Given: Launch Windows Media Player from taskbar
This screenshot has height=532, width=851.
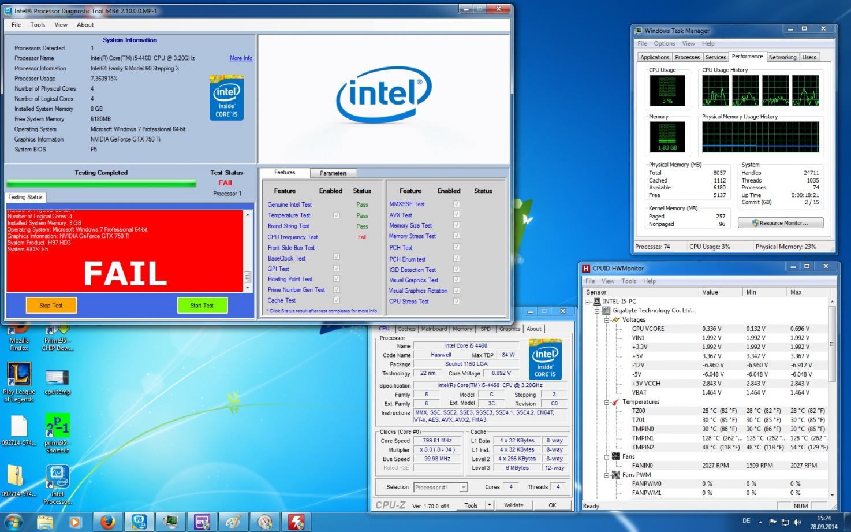Looking at the screenshot, I should coord(75,522).
